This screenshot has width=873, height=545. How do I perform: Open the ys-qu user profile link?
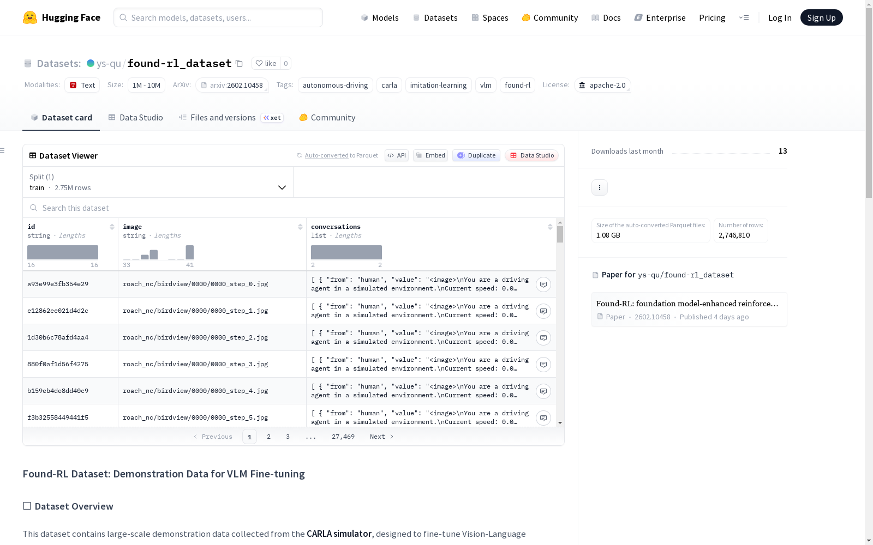109,64
